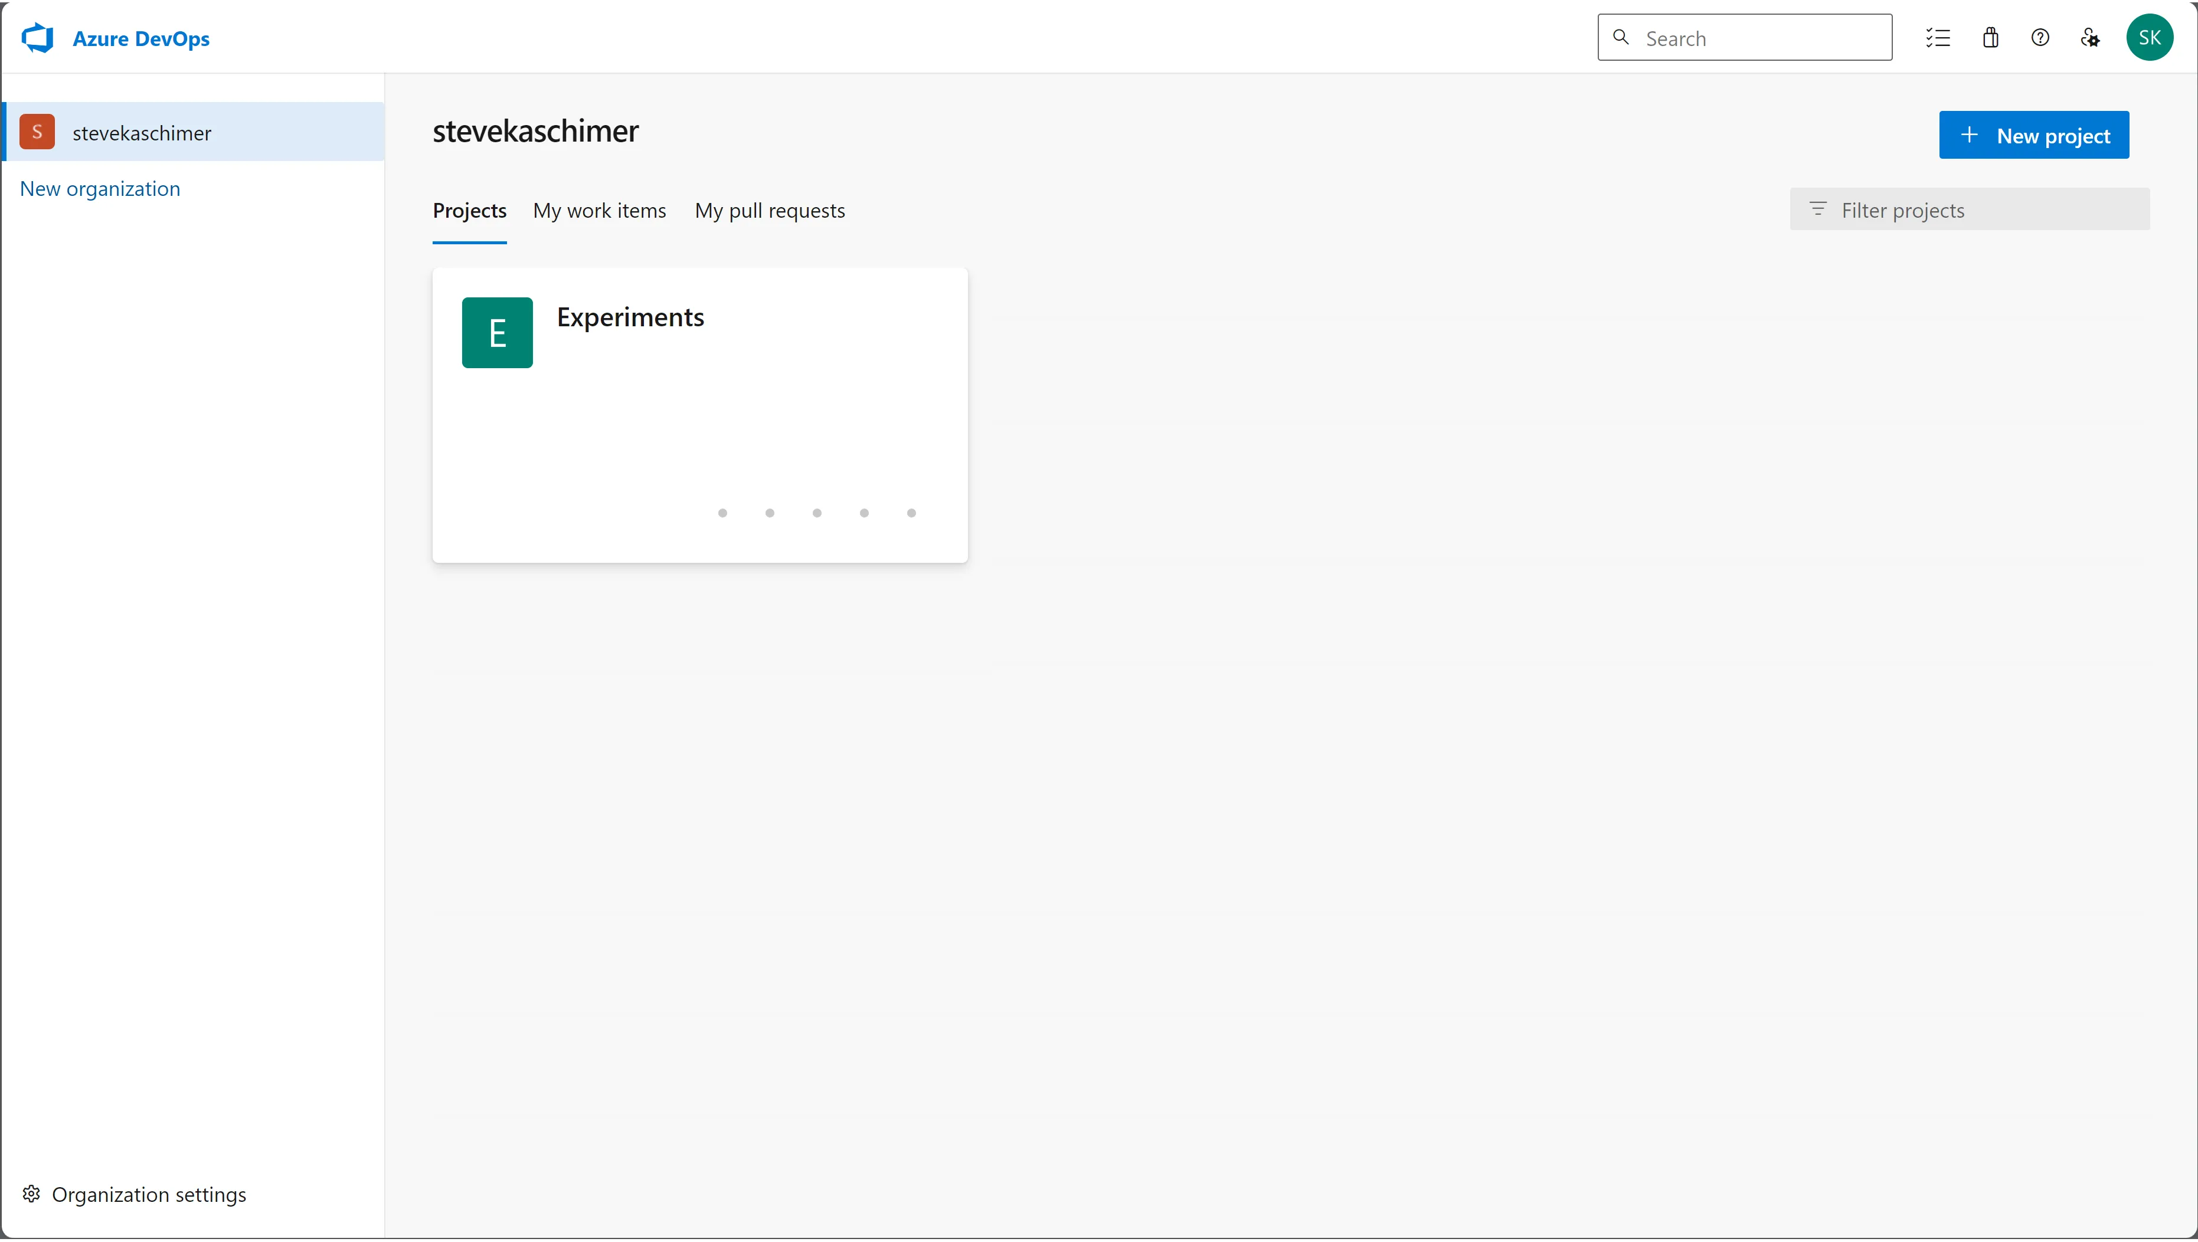Viewport: 2198px width, 1242px height.
Task: Switch to the My pull requests tab
Action: pos(768,210)
